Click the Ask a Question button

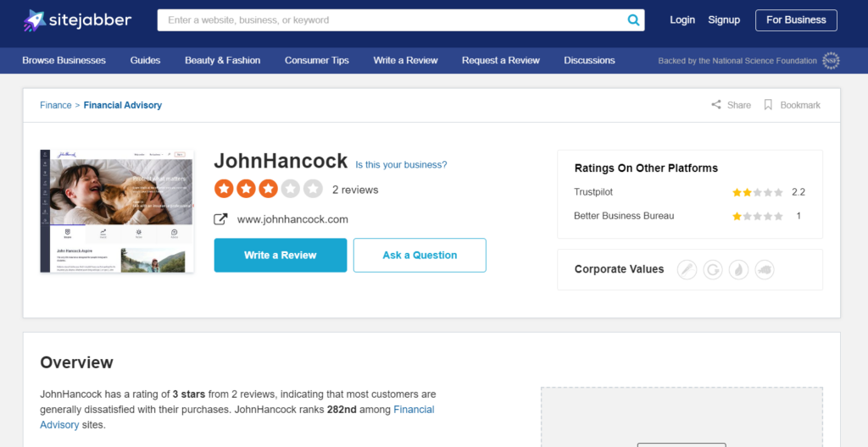coord(420,255)
